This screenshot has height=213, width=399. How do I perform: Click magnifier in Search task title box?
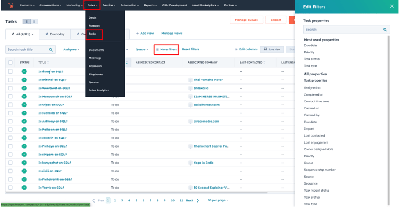(x=51, y=50)
